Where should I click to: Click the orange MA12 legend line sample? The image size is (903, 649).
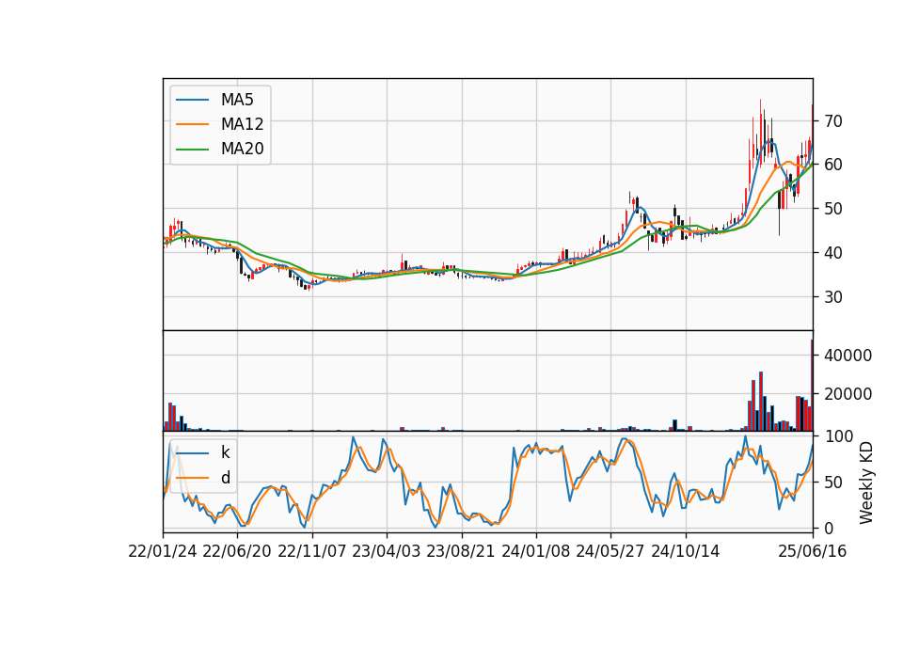pos(192,124)
